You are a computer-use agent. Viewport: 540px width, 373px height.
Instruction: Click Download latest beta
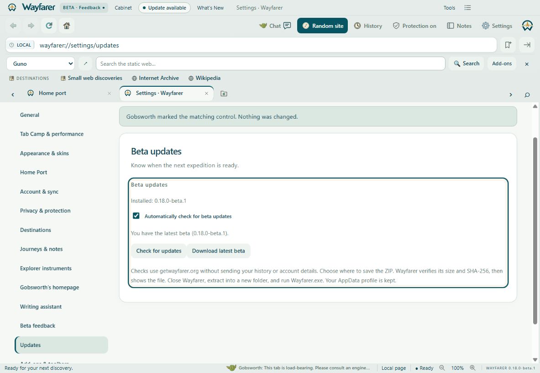coord(218,251)
